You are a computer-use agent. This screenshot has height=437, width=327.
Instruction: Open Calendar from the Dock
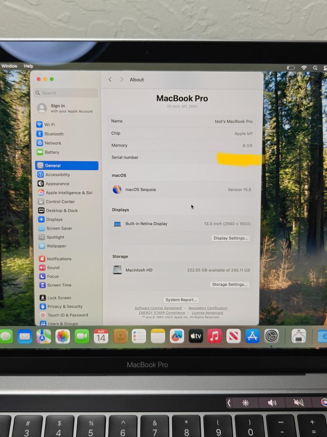coord(101,336)
